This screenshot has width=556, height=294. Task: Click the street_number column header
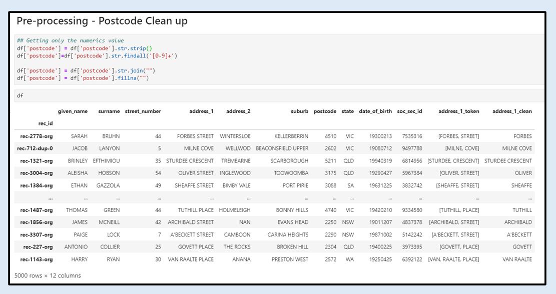point(143,111)
